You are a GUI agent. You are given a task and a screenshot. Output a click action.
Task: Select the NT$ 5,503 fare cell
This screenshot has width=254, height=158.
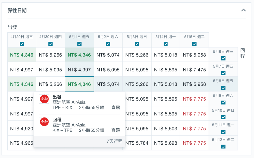pos(166,128)
